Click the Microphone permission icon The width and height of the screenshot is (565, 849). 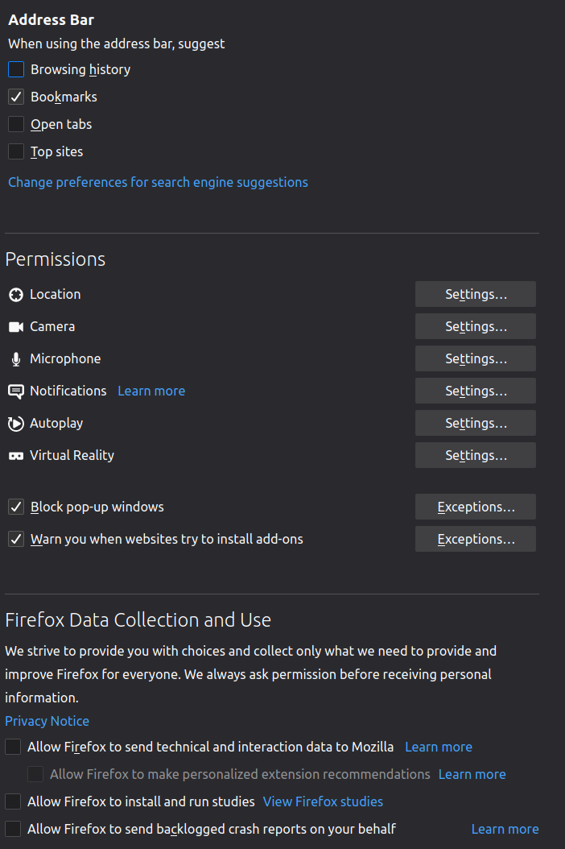16,359
